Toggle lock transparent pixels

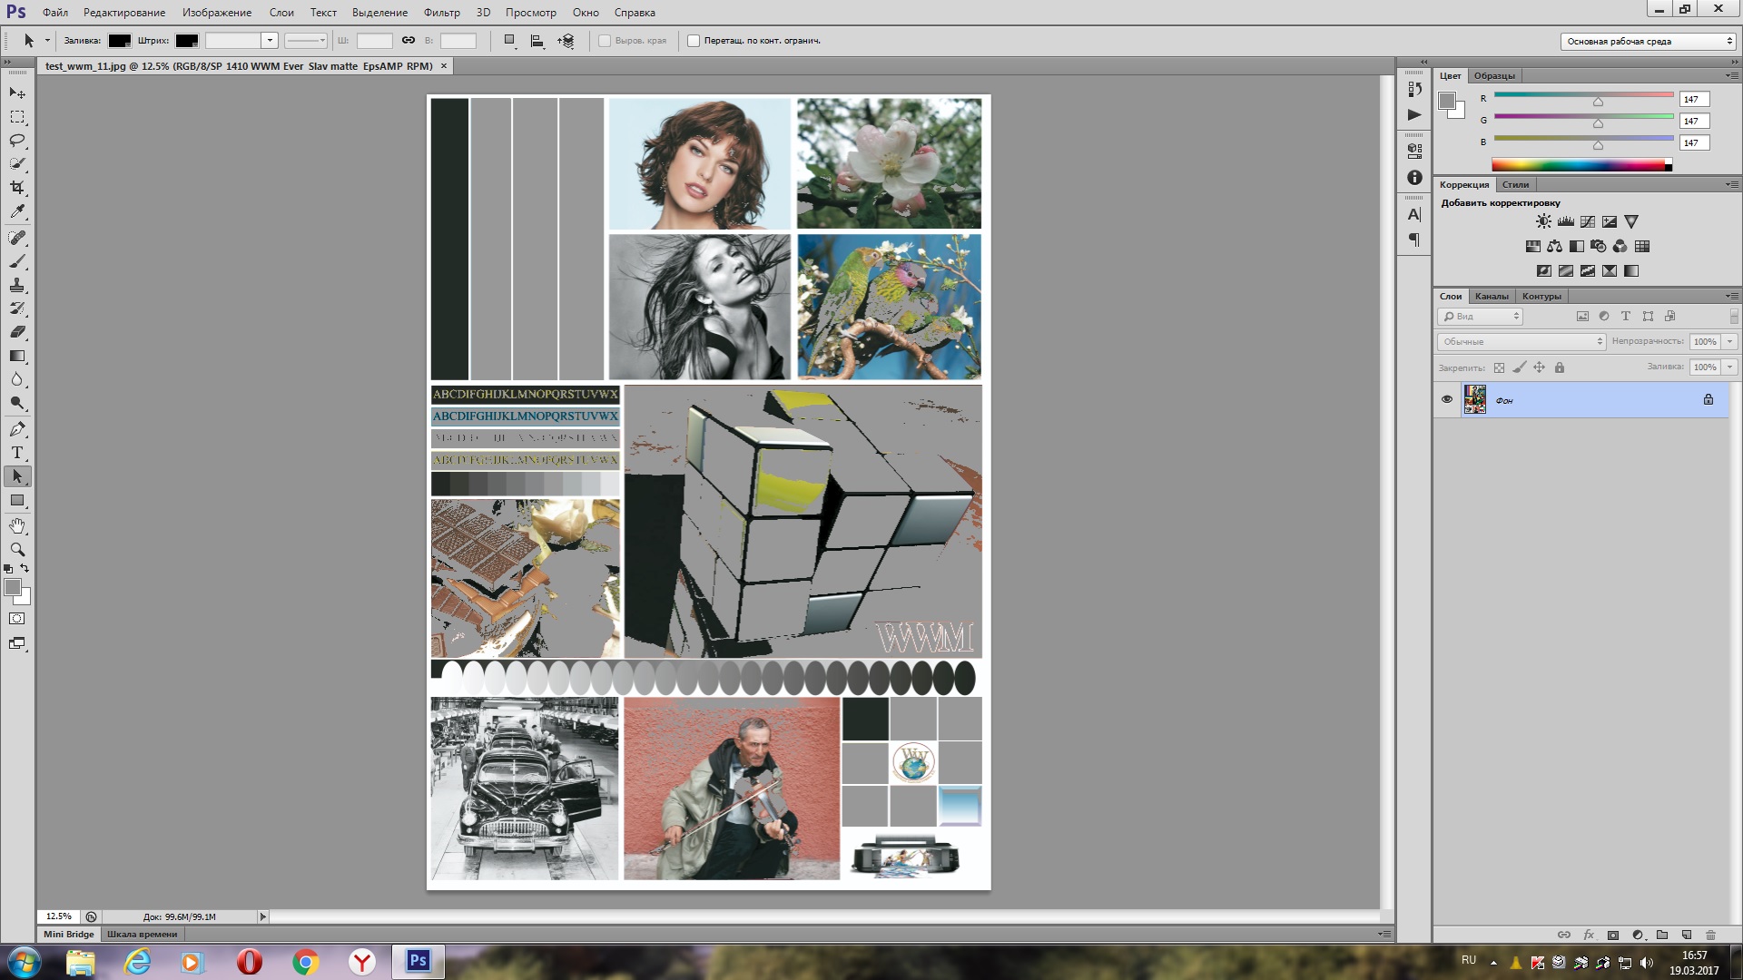(1499, 367)
